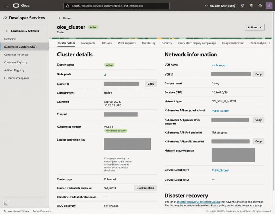Click the back arrow beside Clusters
The width and height of the screenshot is (275, 214).
pos(60,18)
